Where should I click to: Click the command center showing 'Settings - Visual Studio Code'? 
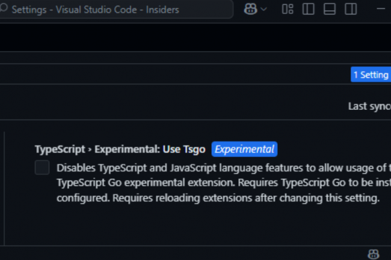pos(114,9)
